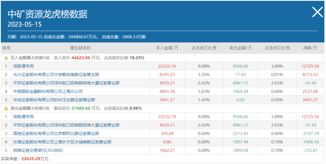Select the 买卖净差 22635.29 value
The image size is (326, 164).
pos(31,159)
